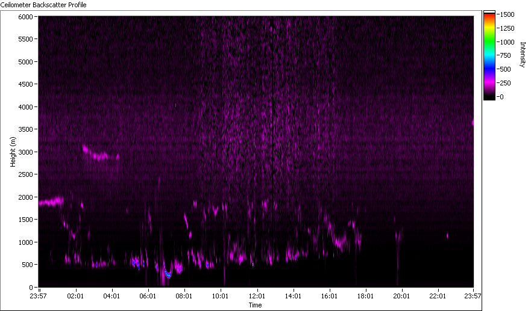Viewport: 528px width, 311px height.
Task: Click the 18:01 time tick label
Action: (x=365, y=296)
